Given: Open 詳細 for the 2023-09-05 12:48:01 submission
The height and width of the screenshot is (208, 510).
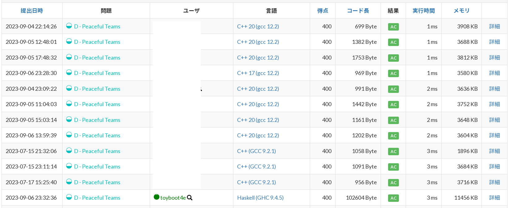Looking at the screenshot, I should 495,42.
